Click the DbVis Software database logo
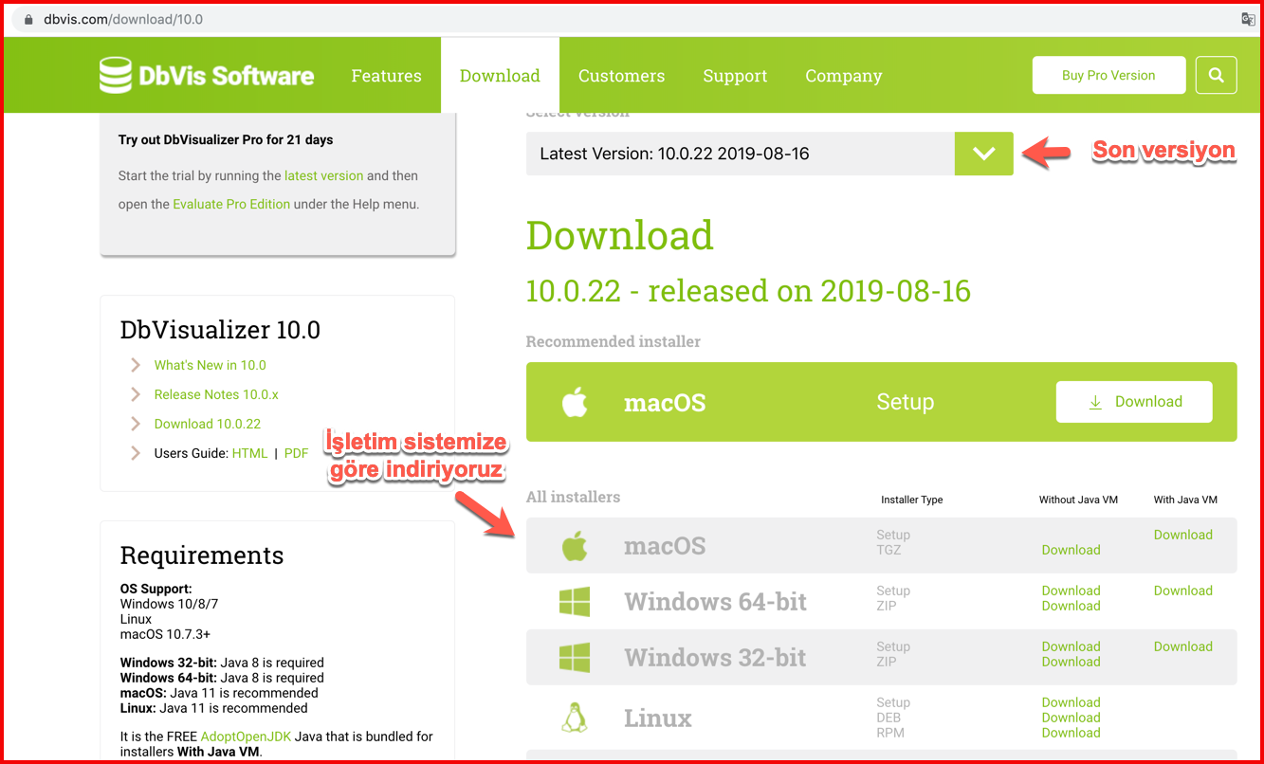Screen dimensions: 1264x764 pyautogui.click(x=207, y=75)
